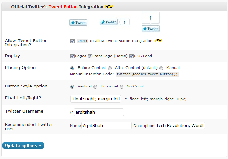Choose the Manual placing radio button

161,68
